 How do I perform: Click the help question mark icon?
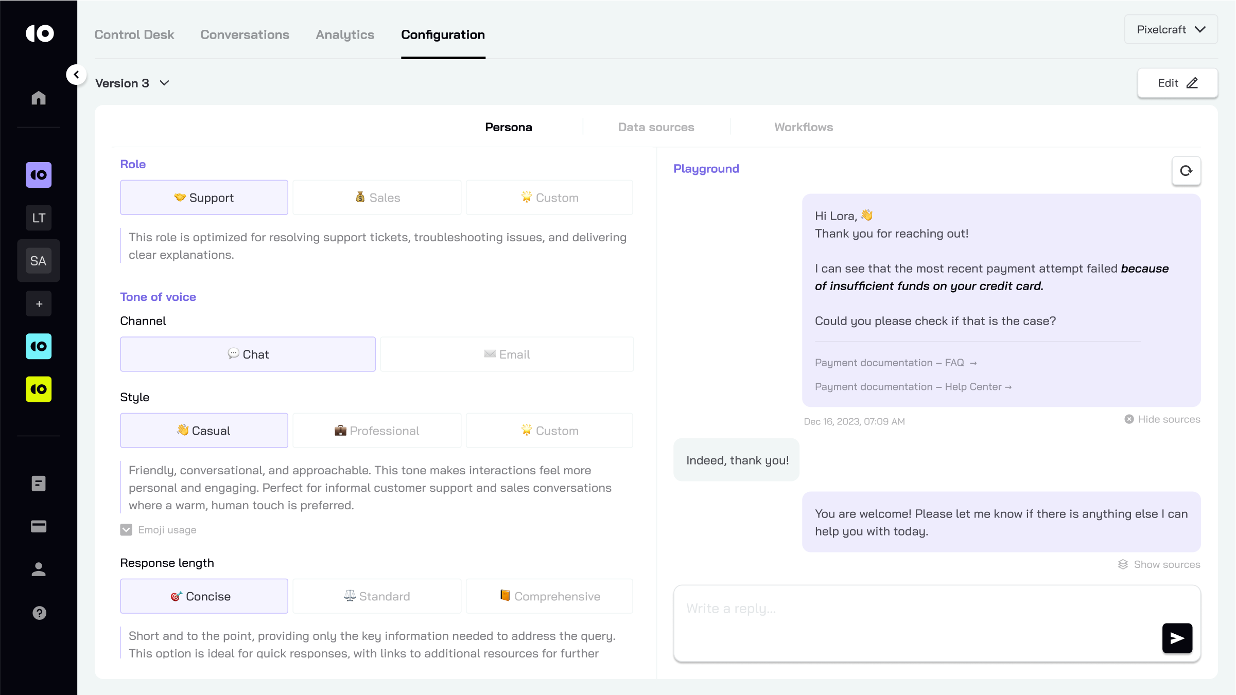tap(39, 613)
